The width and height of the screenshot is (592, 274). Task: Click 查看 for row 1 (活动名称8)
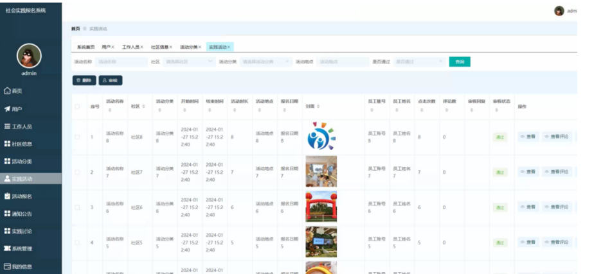pyautogui.click(x=528, y=137)
